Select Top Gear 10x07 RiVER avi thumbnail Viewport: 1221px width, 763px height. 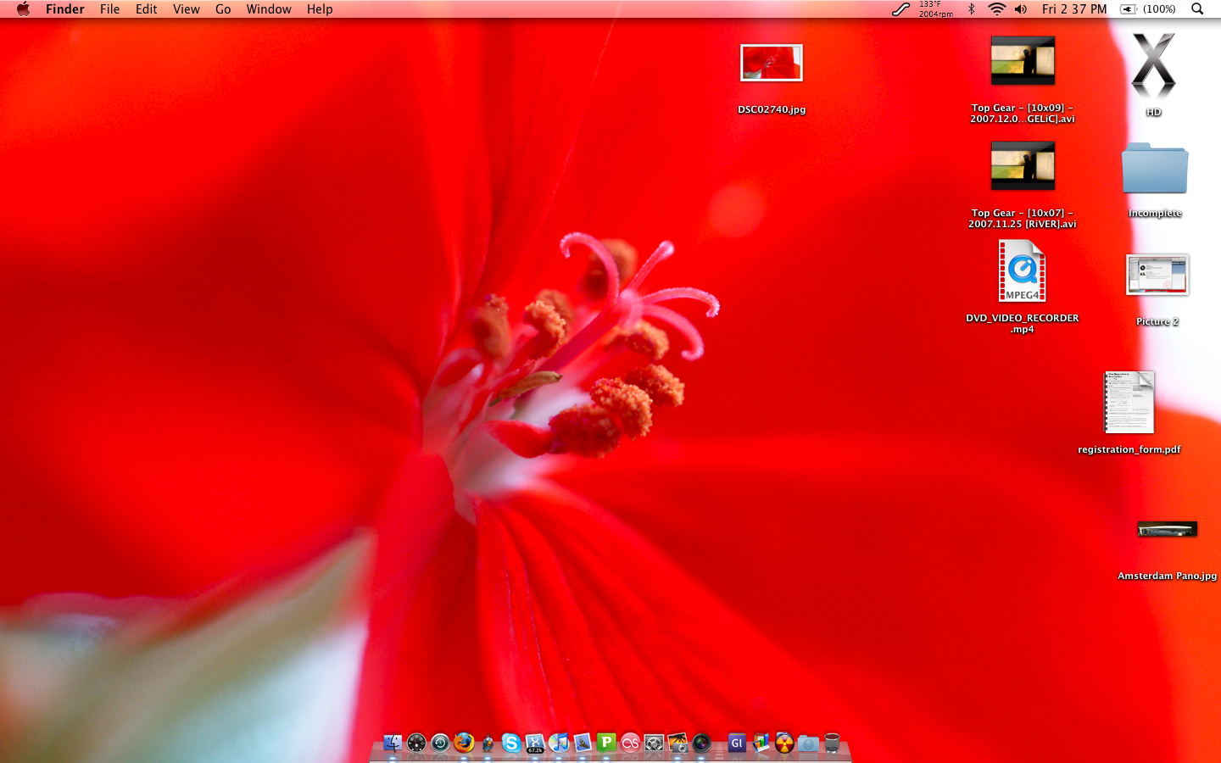(1023, 165)
